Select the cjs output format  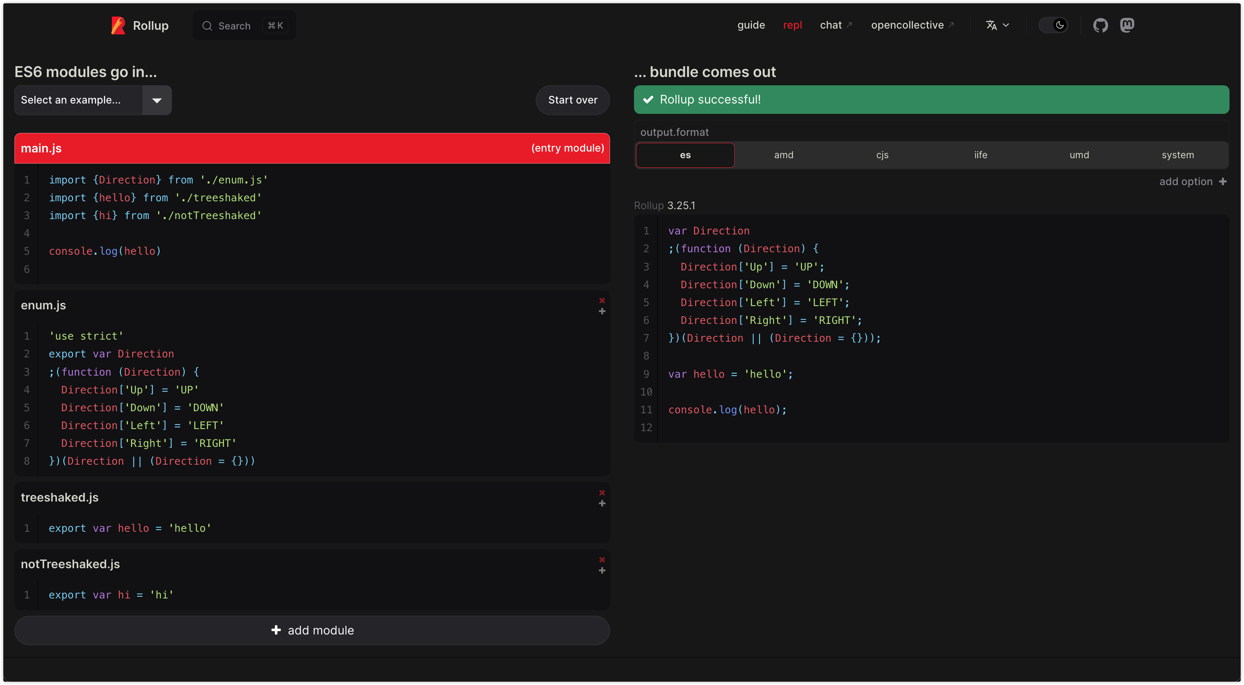pyautogui.click(x=882, y=155)
